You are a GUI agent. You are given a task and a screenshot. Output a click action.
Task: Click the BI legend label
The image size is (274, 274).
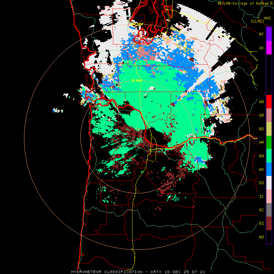tap(262, 223)
